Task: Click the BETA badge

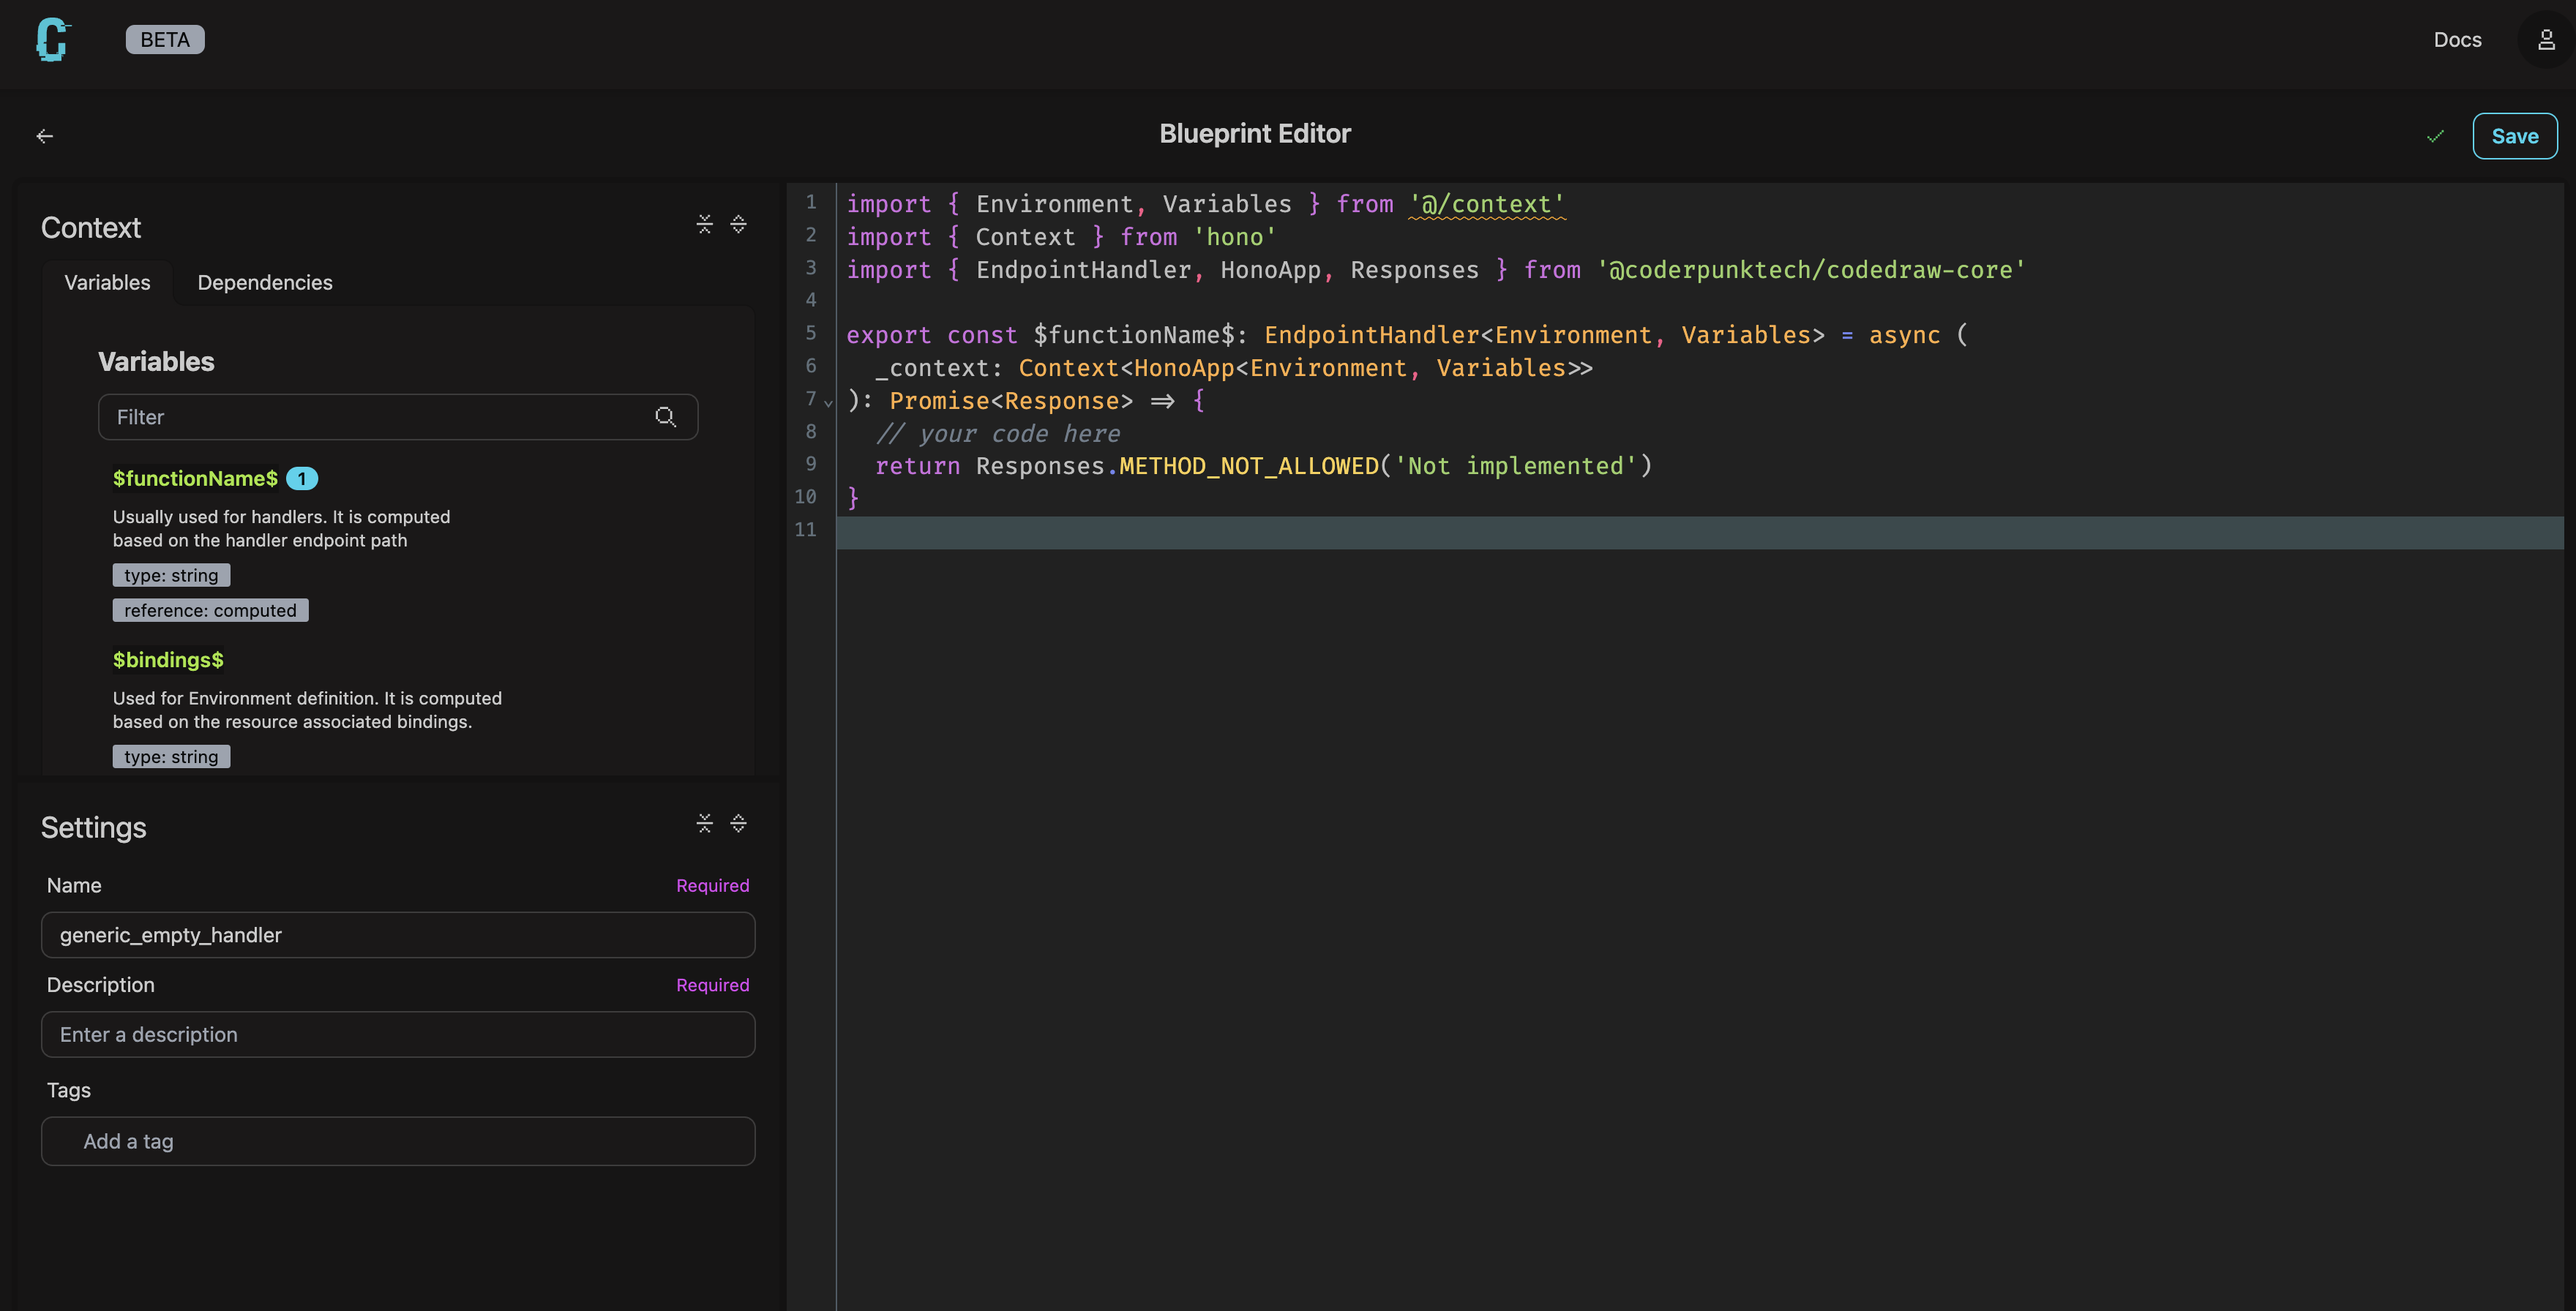Action: [x=164, y=39]
